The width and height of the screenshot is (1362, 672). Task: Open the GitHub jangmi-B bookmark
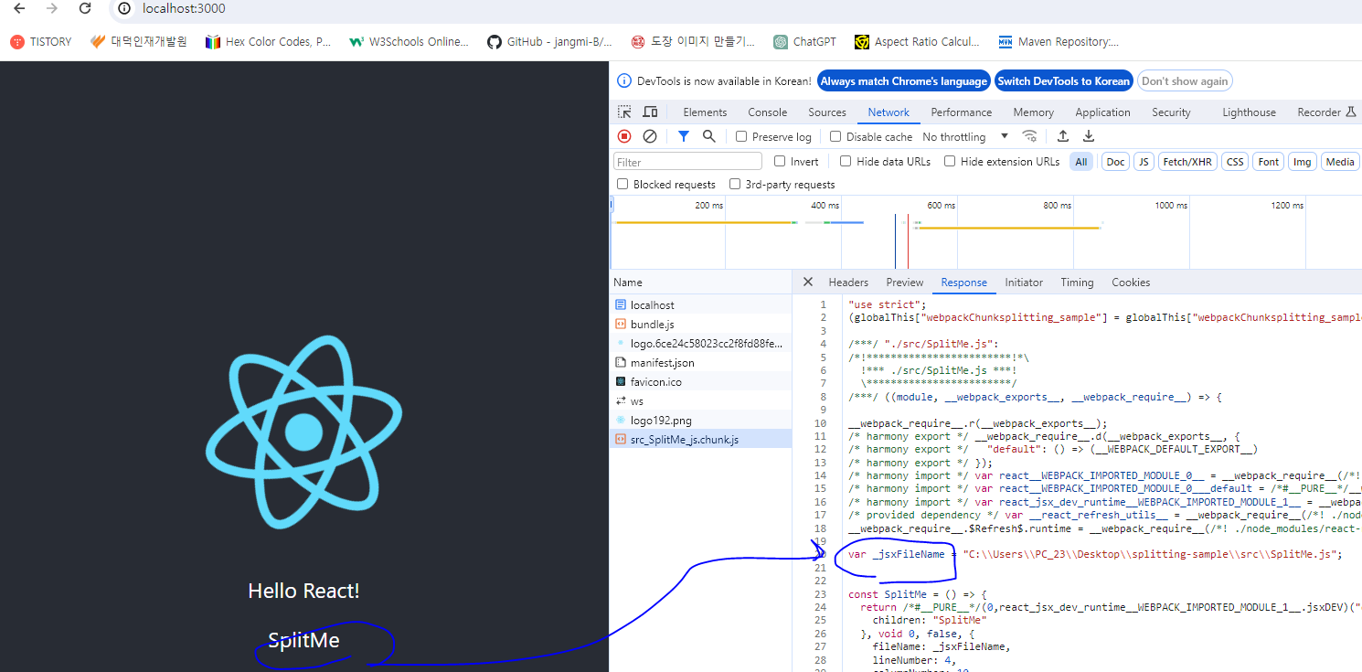549,42
